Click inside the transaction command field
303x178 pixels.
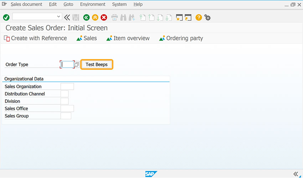pos(35,17)
